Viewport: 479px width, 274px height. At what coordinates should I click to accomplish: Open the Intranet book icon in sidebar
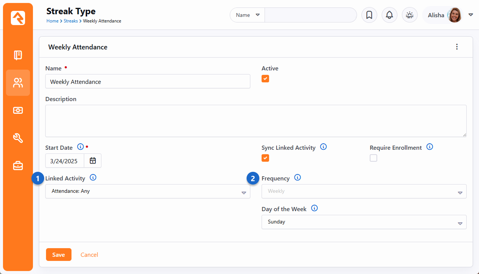point(18,55)
